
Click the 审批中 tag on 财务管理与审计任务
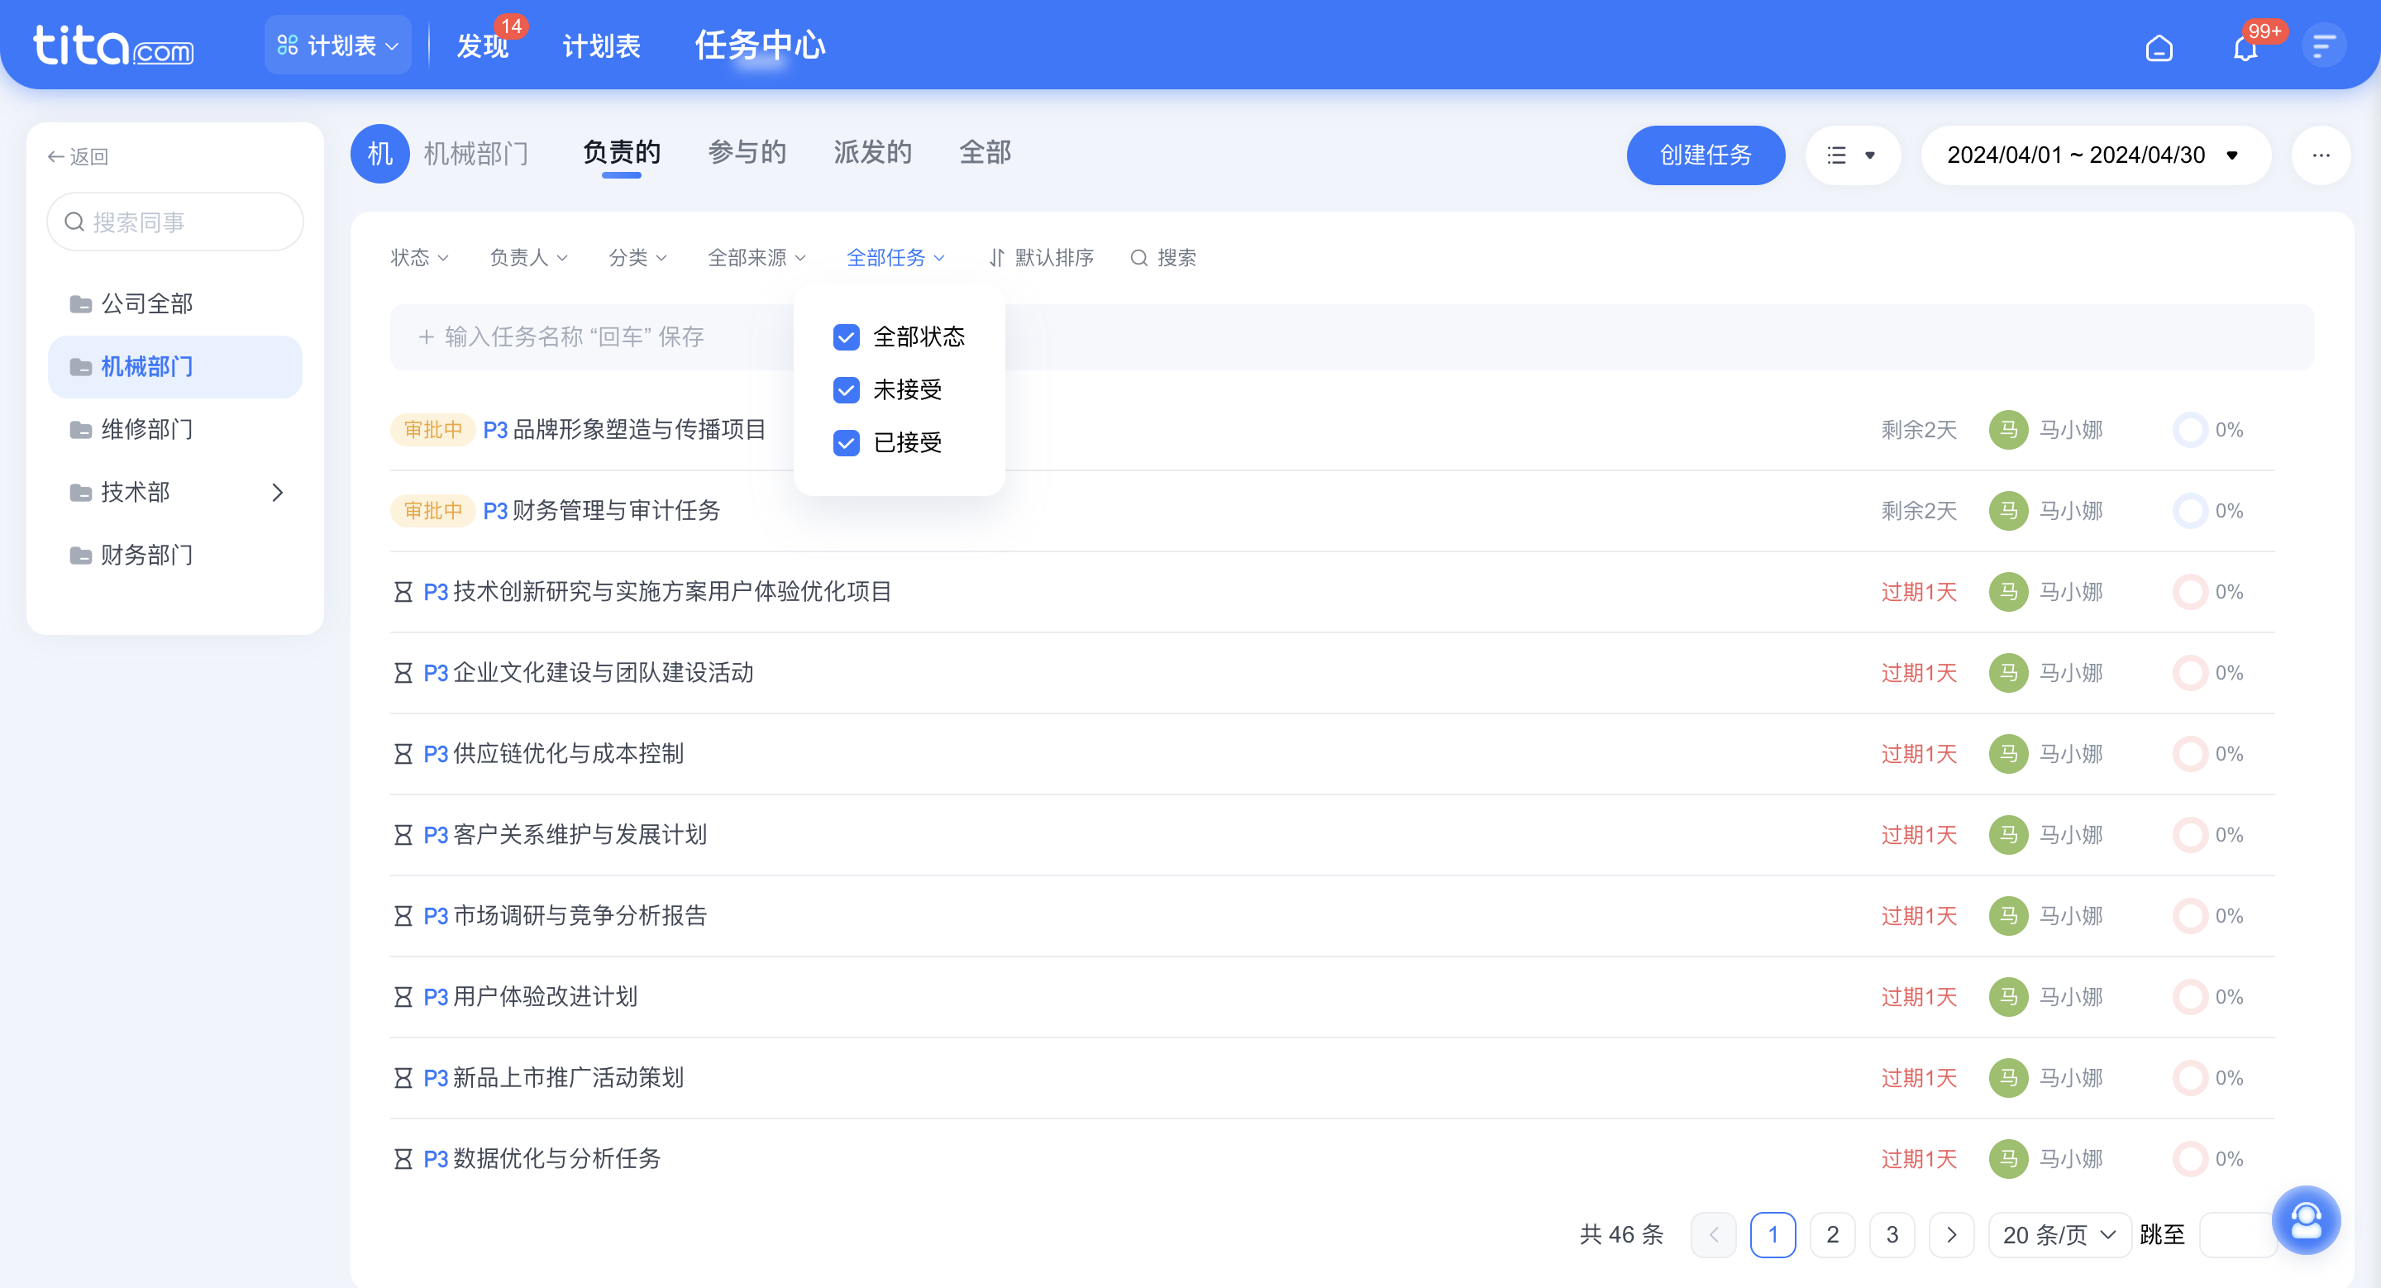[x=432, y=511]
